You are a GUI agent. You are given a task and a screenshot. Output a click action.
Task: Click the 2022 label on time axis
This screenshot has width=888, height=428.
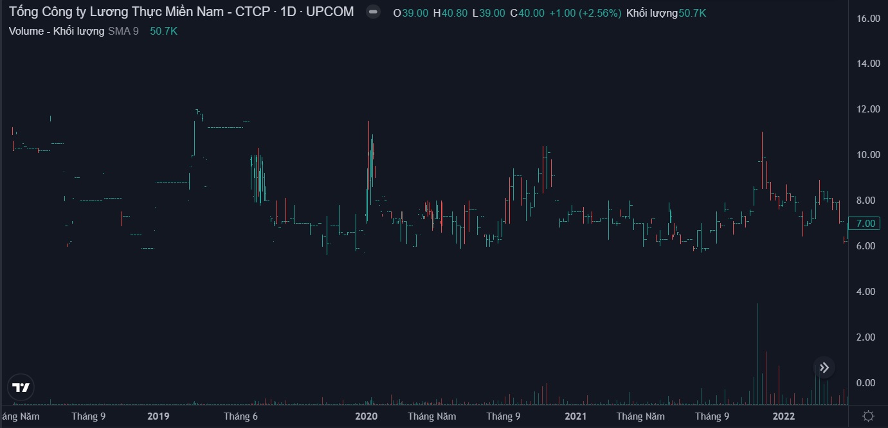pos(784,416)
